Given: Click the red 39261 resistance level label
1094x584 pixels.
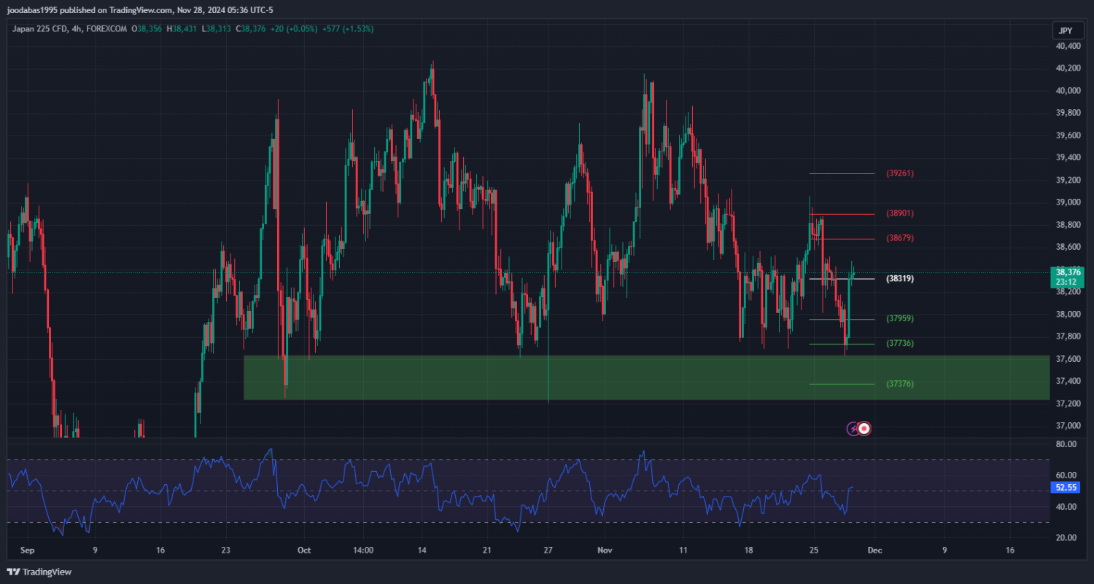Looking at the screenshot, I should point(900,174).
